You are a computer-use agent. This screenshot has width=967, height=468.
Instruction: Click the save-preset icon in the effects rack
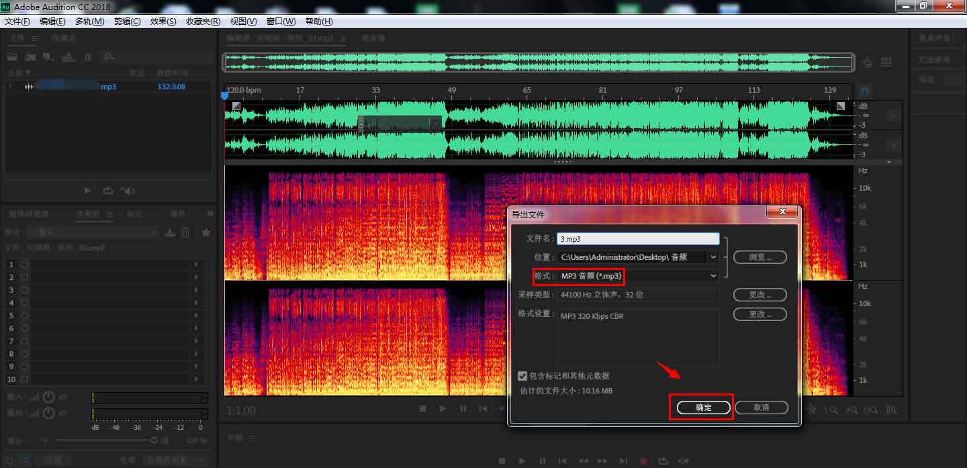[170, 232]
